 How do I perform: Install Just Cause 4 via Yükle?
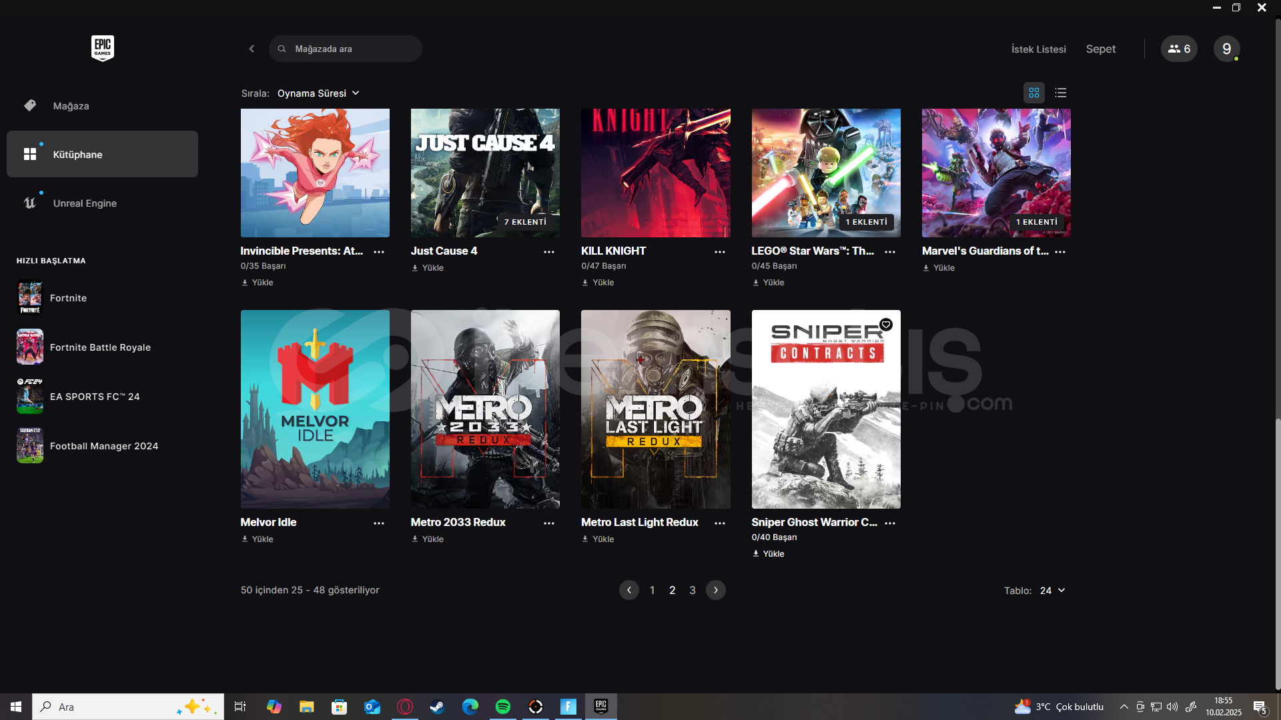pos(427,268)
